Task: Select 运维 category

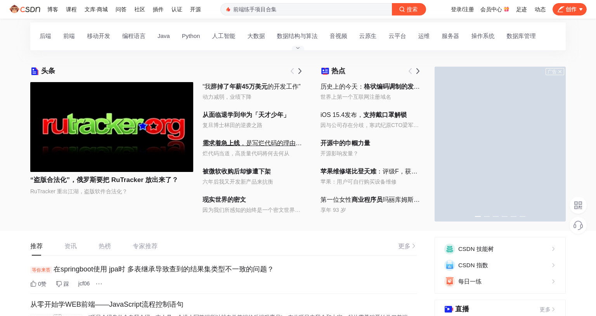Action: coord(424,36)
